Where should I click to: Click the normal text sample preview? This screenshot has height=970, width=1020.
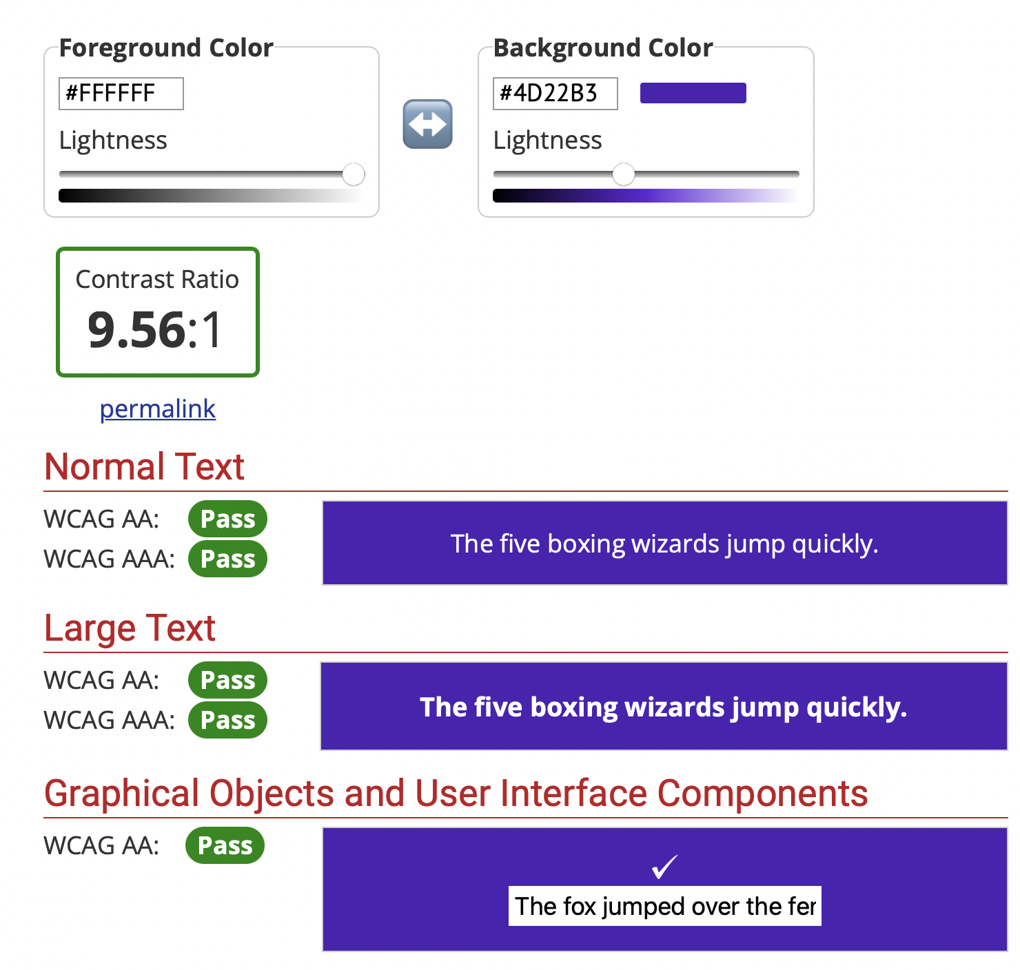pyautogui.click(x=665, y=544)
